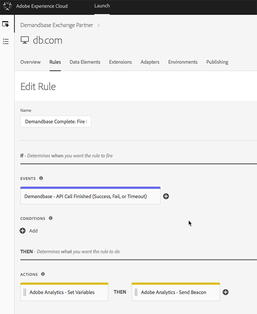
Task: Grab the drag handle on Set Variables action
Action: point(25,292)
